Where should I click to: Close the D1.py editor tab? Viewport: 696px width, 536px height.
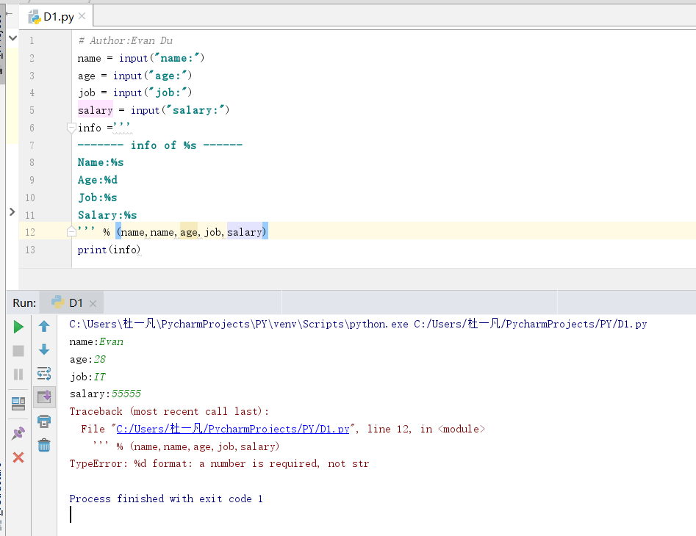[83, 17]
